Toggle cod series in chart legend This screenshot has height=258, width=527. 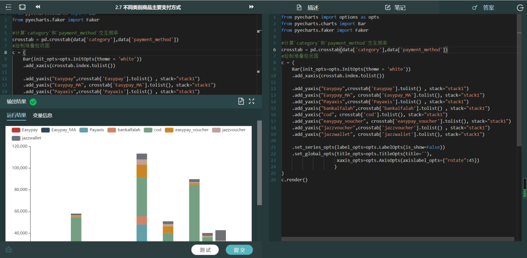tap(153, 130)
